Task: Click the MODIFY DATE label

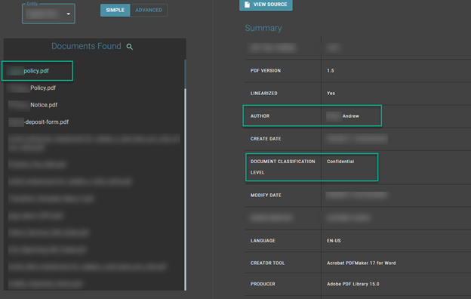Action: click(x=266, y=196)
